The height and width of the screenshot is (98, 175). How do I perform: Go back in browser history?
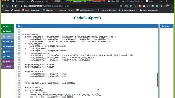[3, 6]
